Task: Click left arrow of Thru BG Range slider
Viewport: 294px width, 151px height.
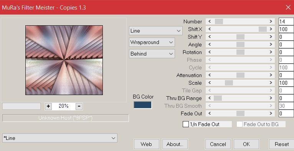Action: point(210,98)
